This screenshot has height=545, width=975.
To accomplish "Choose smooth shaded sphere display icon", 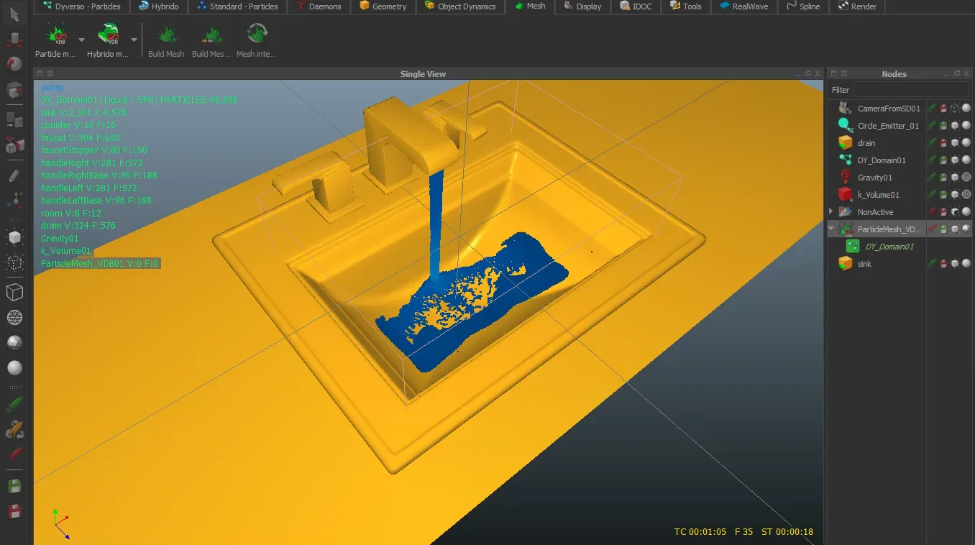I will (14, 367).
